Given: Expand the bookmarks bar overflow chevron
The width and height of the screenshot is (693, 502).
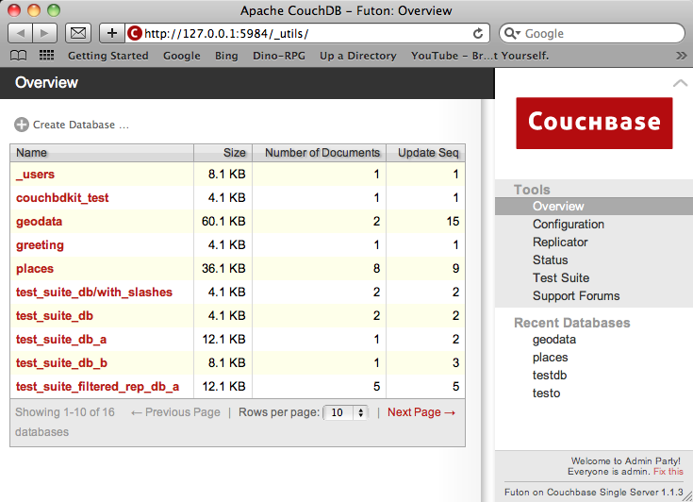Looking at the screenshot, I should 682,56.
